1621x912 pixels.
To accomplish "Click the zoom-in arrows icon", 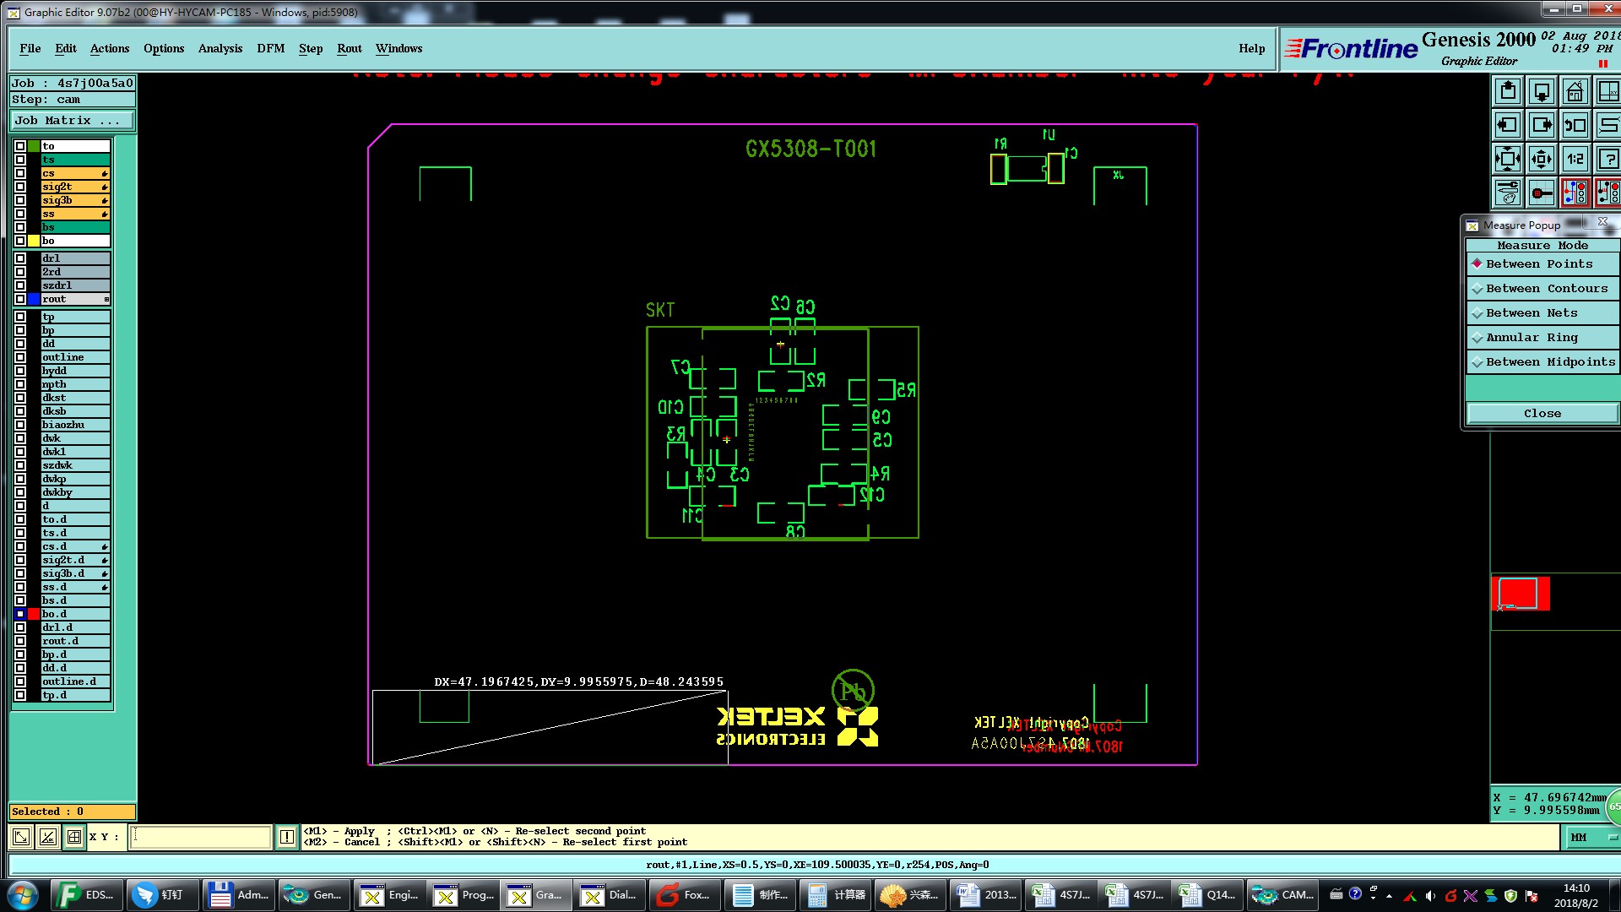I will click(1508, 159).
